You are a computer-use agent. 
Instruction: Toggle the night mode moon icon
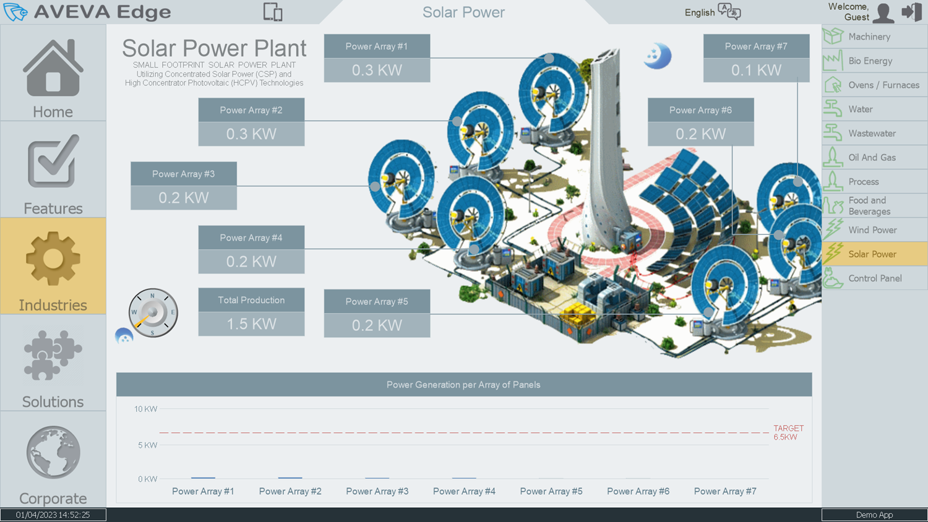click(x=657, y=56)
